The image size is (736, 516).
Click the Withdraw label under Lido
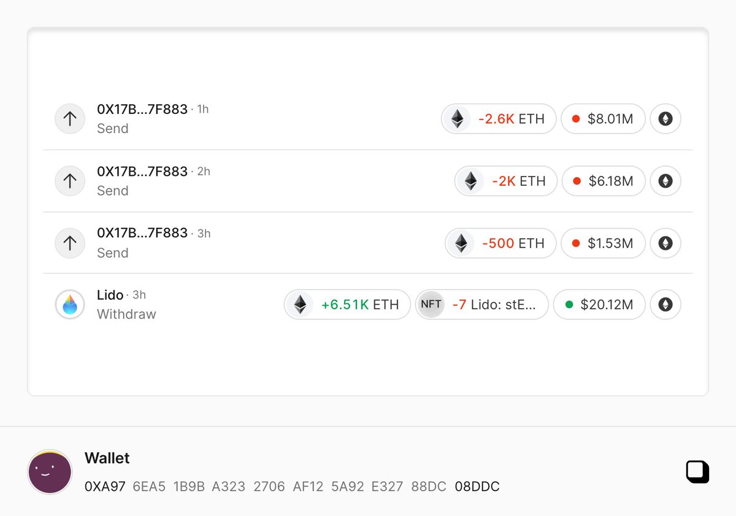pyautogui.click(x=126, y=314)
